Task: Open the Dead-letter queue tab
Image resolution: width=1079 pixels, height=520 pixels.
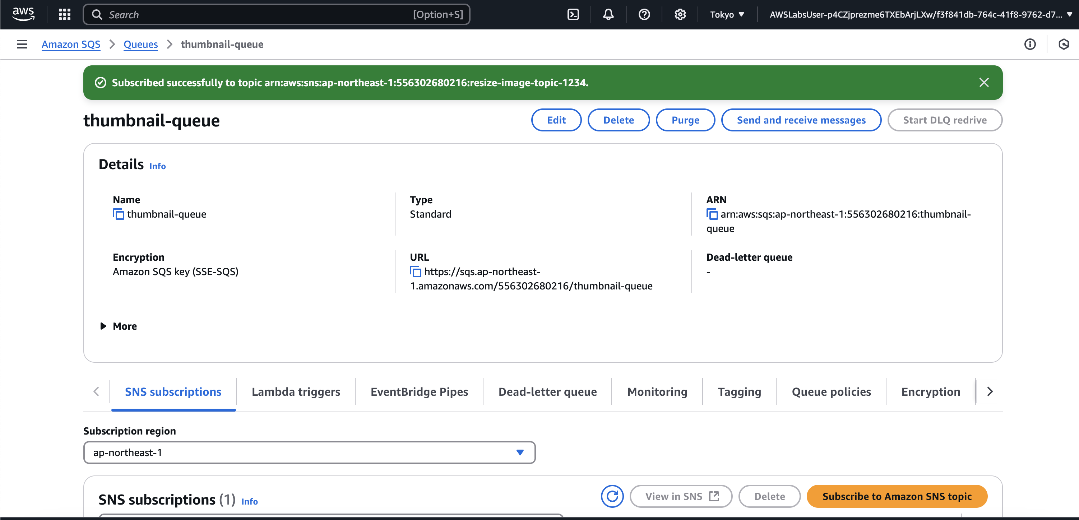Action: (x=547, y=392)
